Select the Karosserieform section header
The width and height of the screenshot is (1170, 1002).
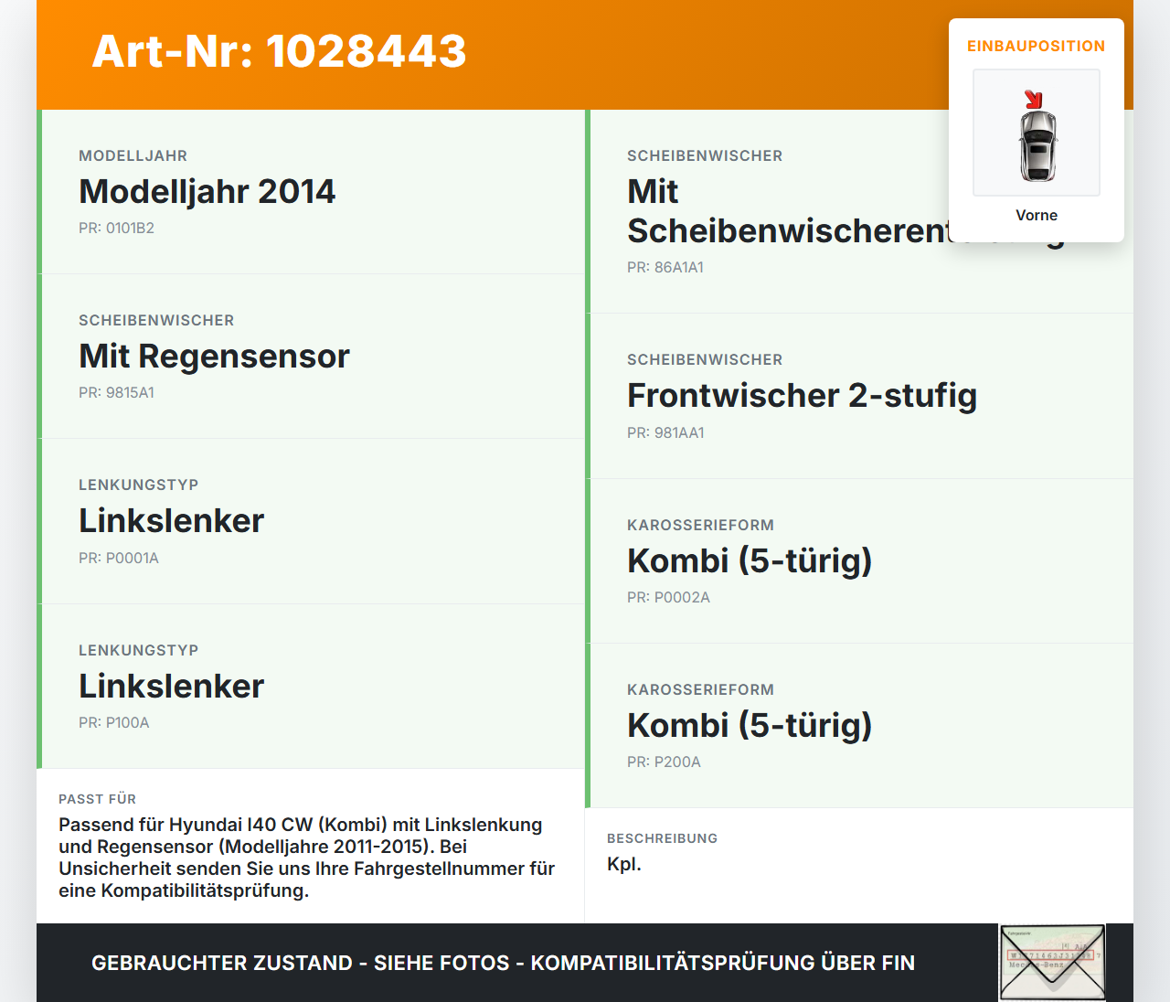(700, 525)
